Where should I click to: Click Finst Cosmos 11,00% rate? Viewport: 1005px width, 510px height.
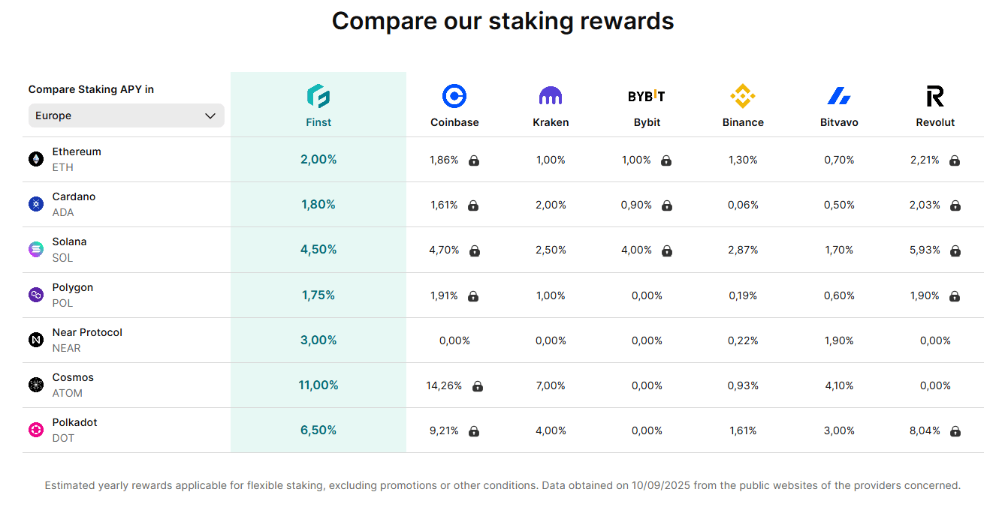[318, 385]
